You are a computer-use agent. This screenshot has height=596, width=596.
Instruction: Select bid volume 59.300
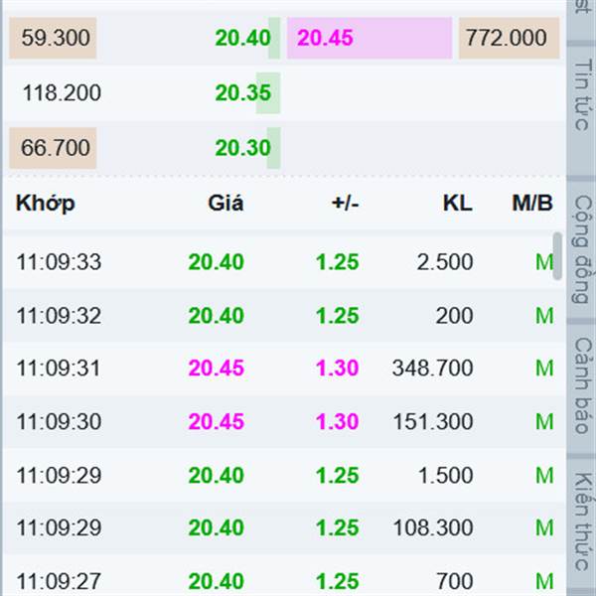click(53, 38)
